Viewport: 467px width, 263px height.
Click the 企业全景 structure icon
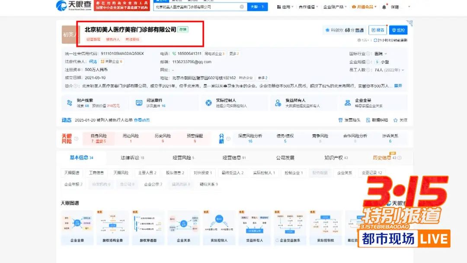click(348, 103)
